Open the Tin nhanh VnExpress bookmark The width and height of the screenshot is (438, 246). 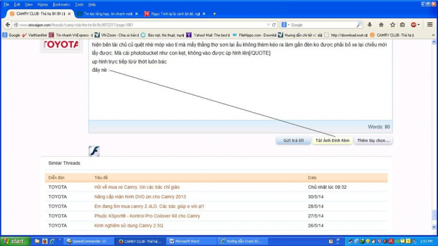coord(71,35)
